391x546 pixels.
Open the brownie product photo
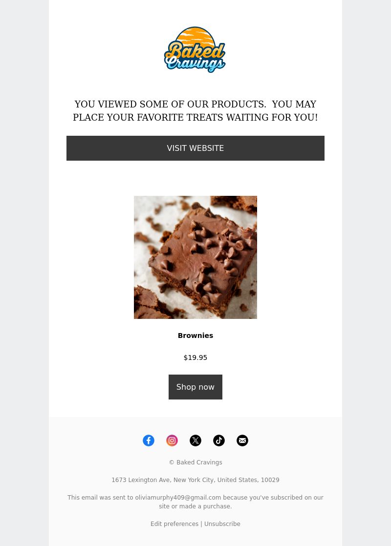coord(195,257)
